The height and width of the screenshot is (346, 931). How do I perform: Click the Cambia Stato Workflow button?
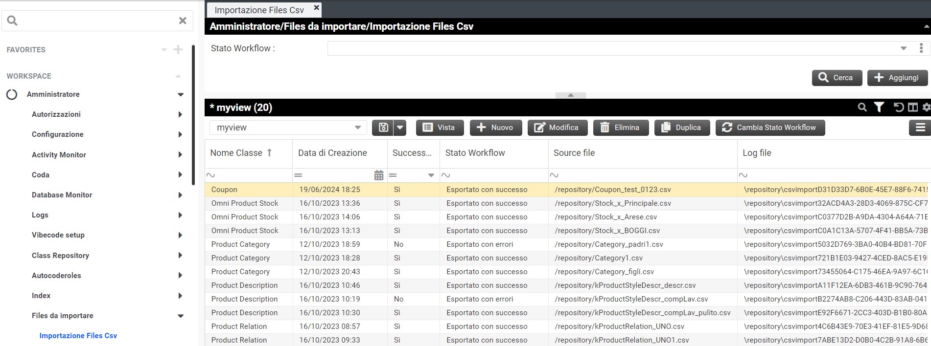click(x=770, y=128)
